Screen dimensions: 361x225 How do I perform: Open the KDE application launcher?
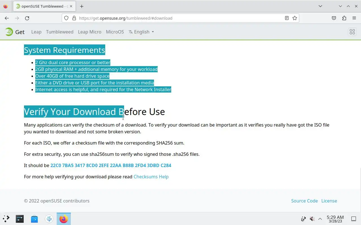pyautogui.click(x=6, y=219)
